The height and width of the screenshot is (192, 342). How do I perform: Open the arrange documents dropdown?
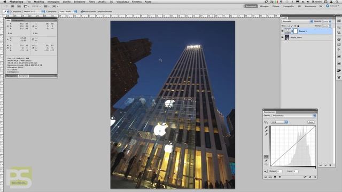pyautogui.click(x=46, y=6)
